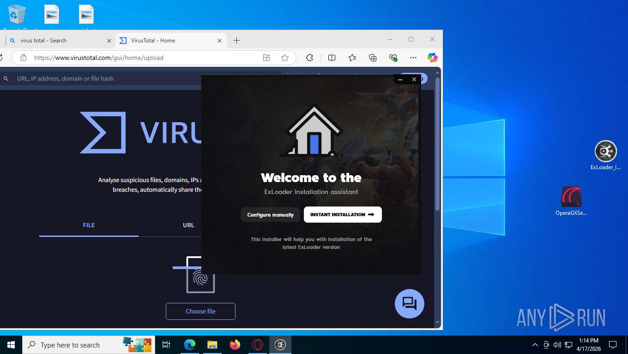Add this page to favorites star
Screen dimensions: 628x354
tap(285, 58)
